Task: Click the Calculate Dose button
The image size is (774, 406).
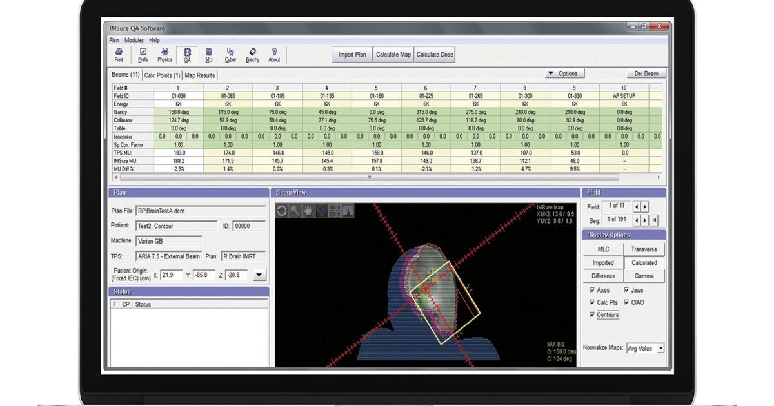Action: coord(434,55)
